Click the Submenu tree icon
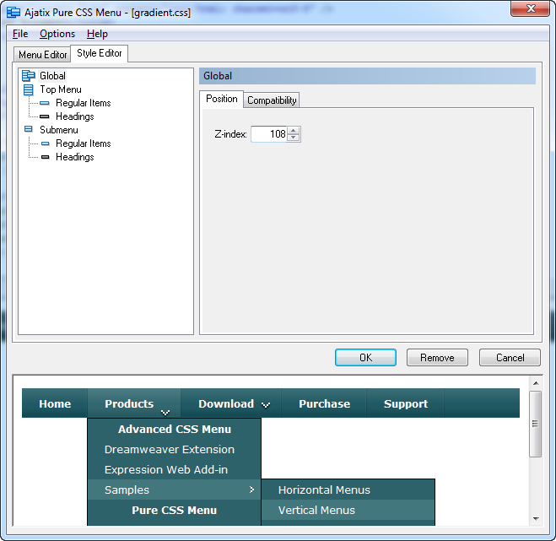The image size is (556, 541). coord(29,129)
